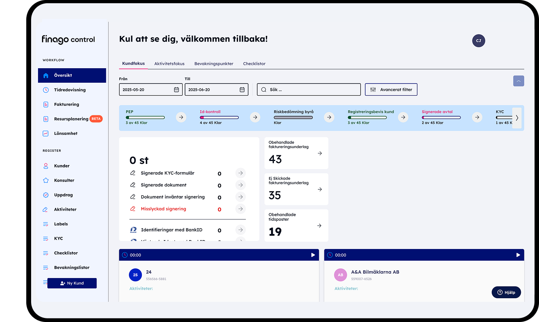This screenshot has height=322, width=539.
Task: Open the Bevakningspunkter tab
Action: point(214,64)
